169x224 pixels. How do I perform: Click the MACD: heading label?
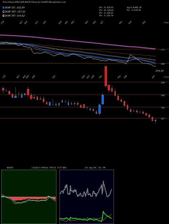click(10, 168)
